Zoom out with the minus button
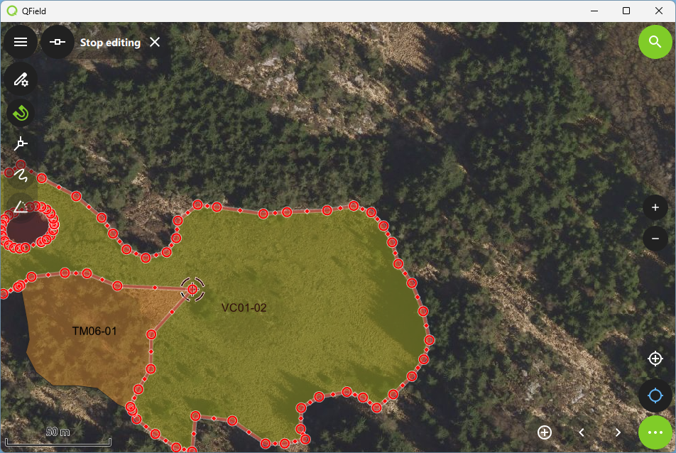The image size is (676, 453). tap(655, 239)
